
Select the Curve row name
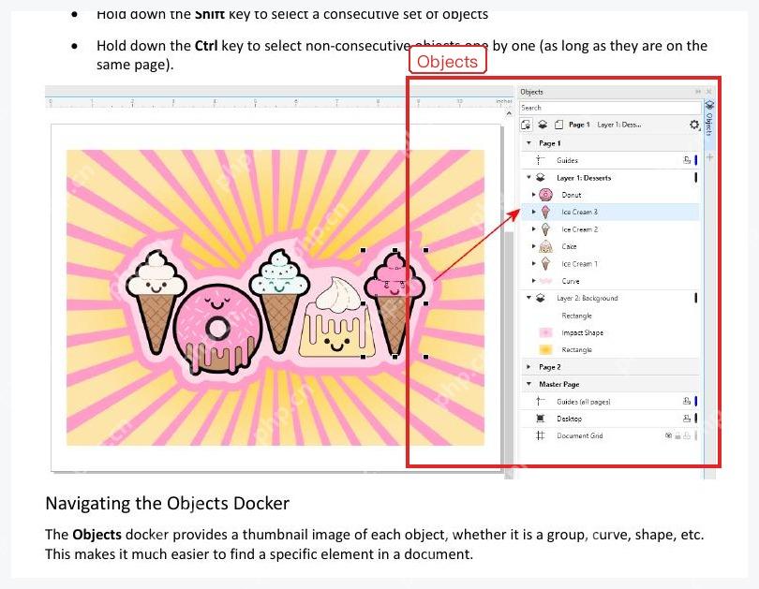pyautogui.click(x=571, y=281)
